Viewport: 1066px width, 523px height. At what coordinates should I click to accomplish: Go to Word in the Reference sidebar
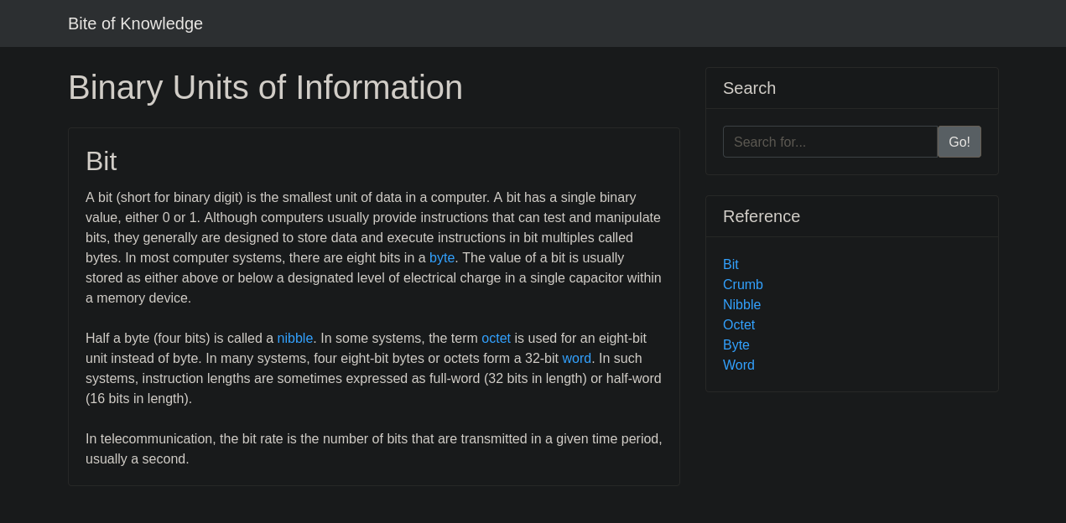click(738, 365)
